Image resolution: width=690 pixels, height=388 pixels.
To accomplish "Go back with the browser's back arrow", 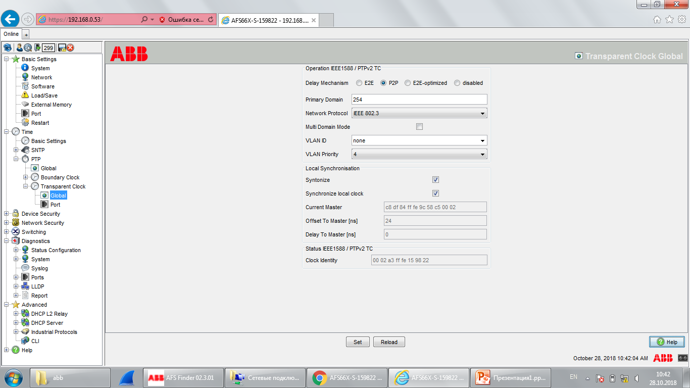I will (11, 19).
